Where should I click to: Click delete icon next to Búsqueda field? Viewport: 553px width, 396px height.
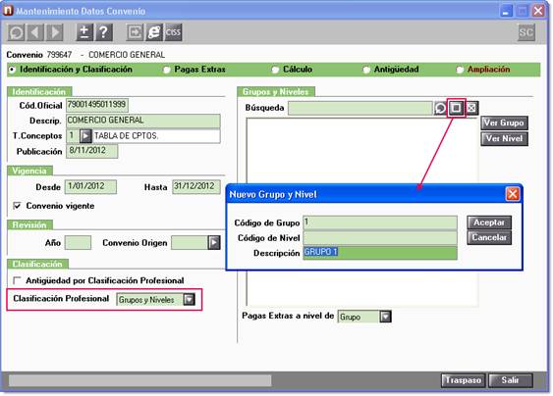click(471, 108)
